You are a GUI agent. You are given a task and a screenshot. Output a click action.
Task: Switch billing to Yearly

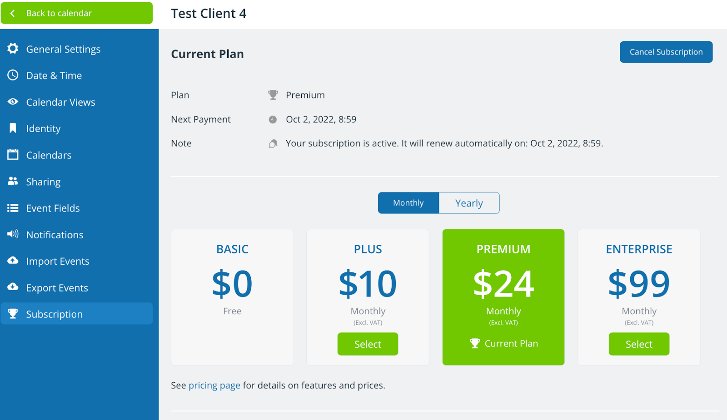click(469, 203)
